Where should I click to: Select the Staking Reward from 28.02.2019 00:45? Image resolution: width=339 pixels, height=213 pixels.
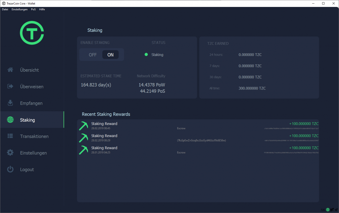point(199,126)
